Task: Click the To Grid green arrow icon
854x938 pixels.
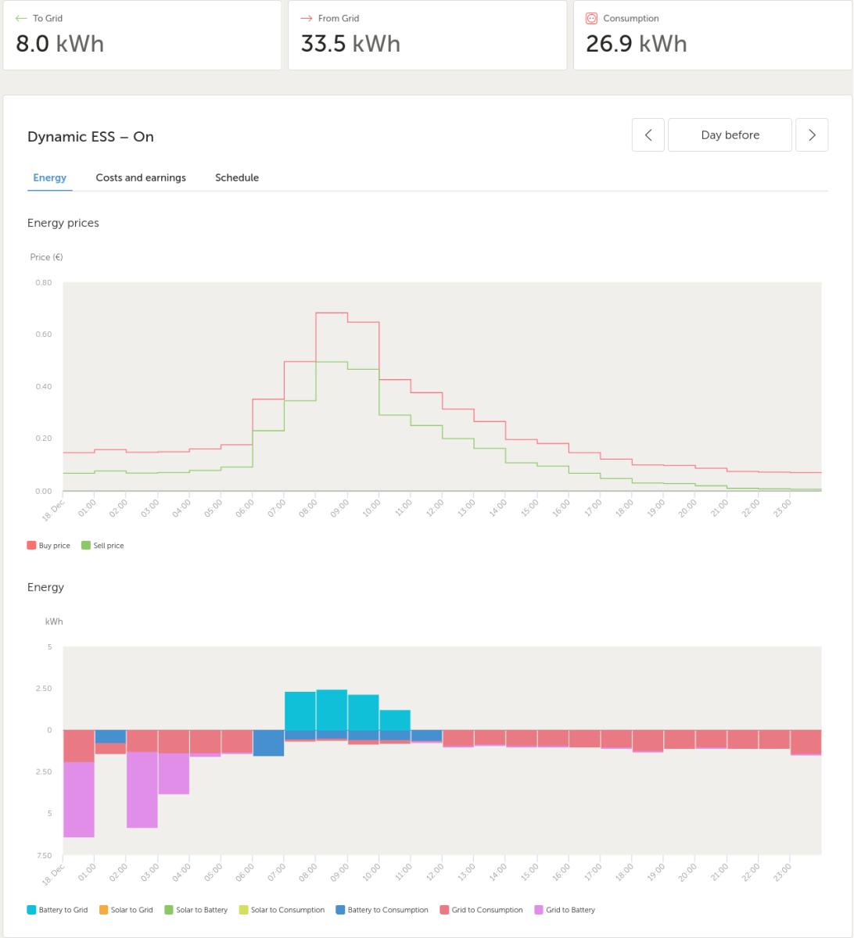Action: pos(21,18)
